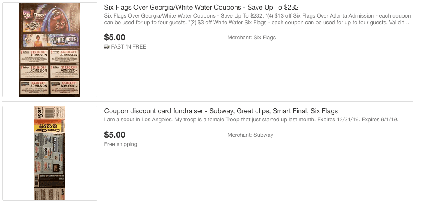Click the Los Angeles scout troop description text
The width and height of the screenshot is (423, 207).
(251, 120)
